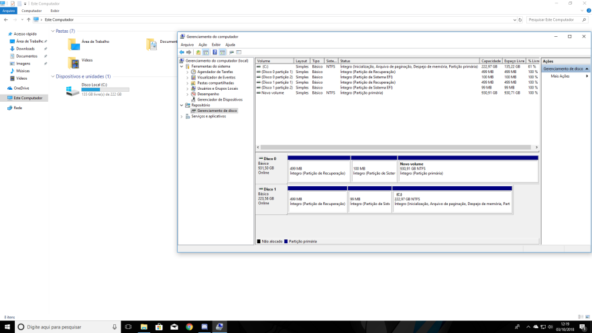592x333 pixels.
Task: Select Pastas compartilhadas in tree
Action: (215, 83)
